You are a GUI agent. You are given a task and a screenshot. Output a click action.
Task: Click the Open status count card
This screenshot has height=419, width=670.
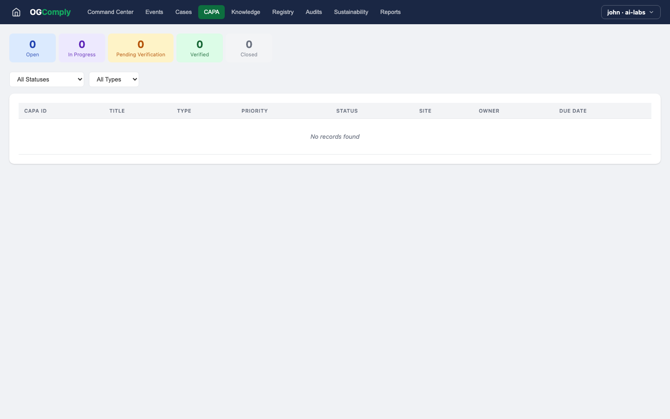[33, 48]
